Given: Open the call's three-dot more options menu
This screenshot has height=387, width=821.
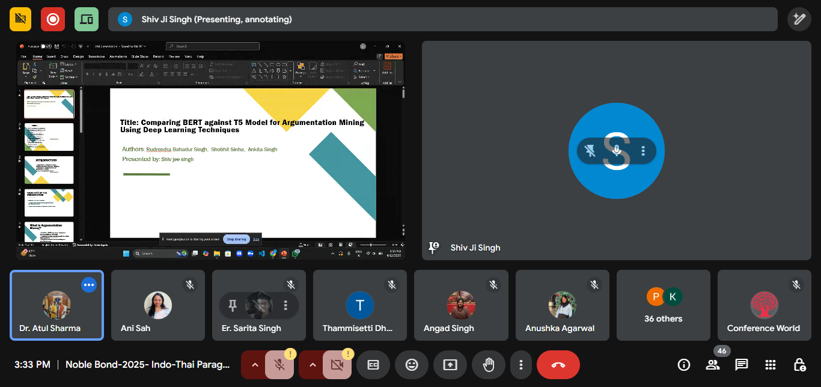Looking at the screenshot, I should point(521,365).
